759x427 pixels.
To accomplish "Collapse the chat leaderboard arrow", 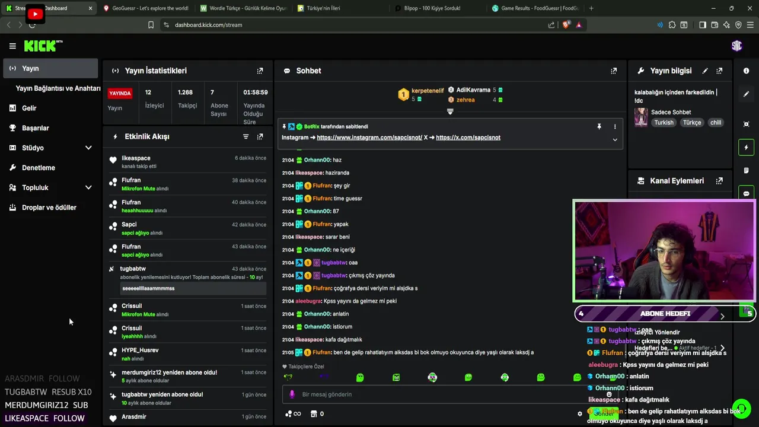I will (450, 111).
